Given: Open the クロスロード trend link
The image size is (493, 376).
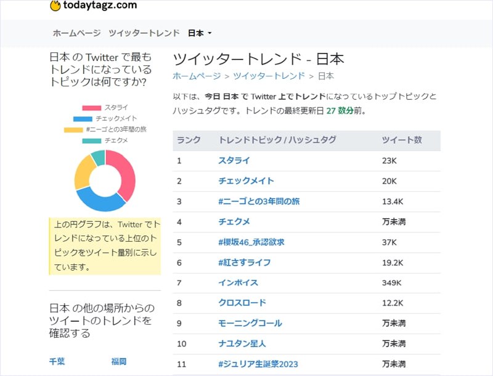Looking at the screenshot, I should pyautogui.click(x=242, y=303).
